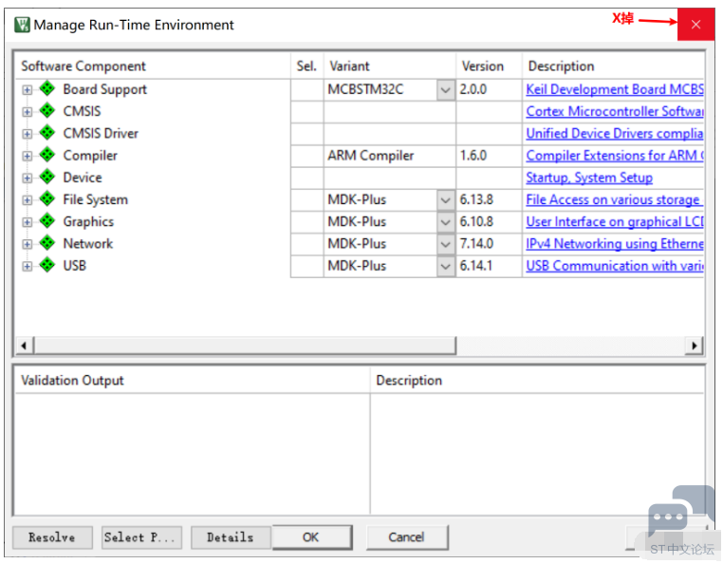Expand the Board Support tree node

click(x=28, y=89)
